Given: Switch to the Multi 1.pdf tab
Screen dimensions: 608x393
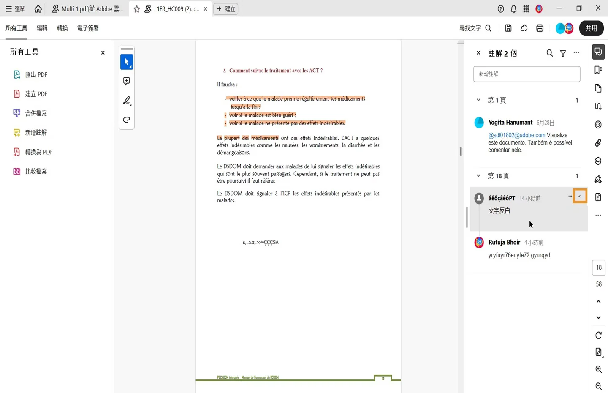Looking at the screenshot, I should click(87, 9).
